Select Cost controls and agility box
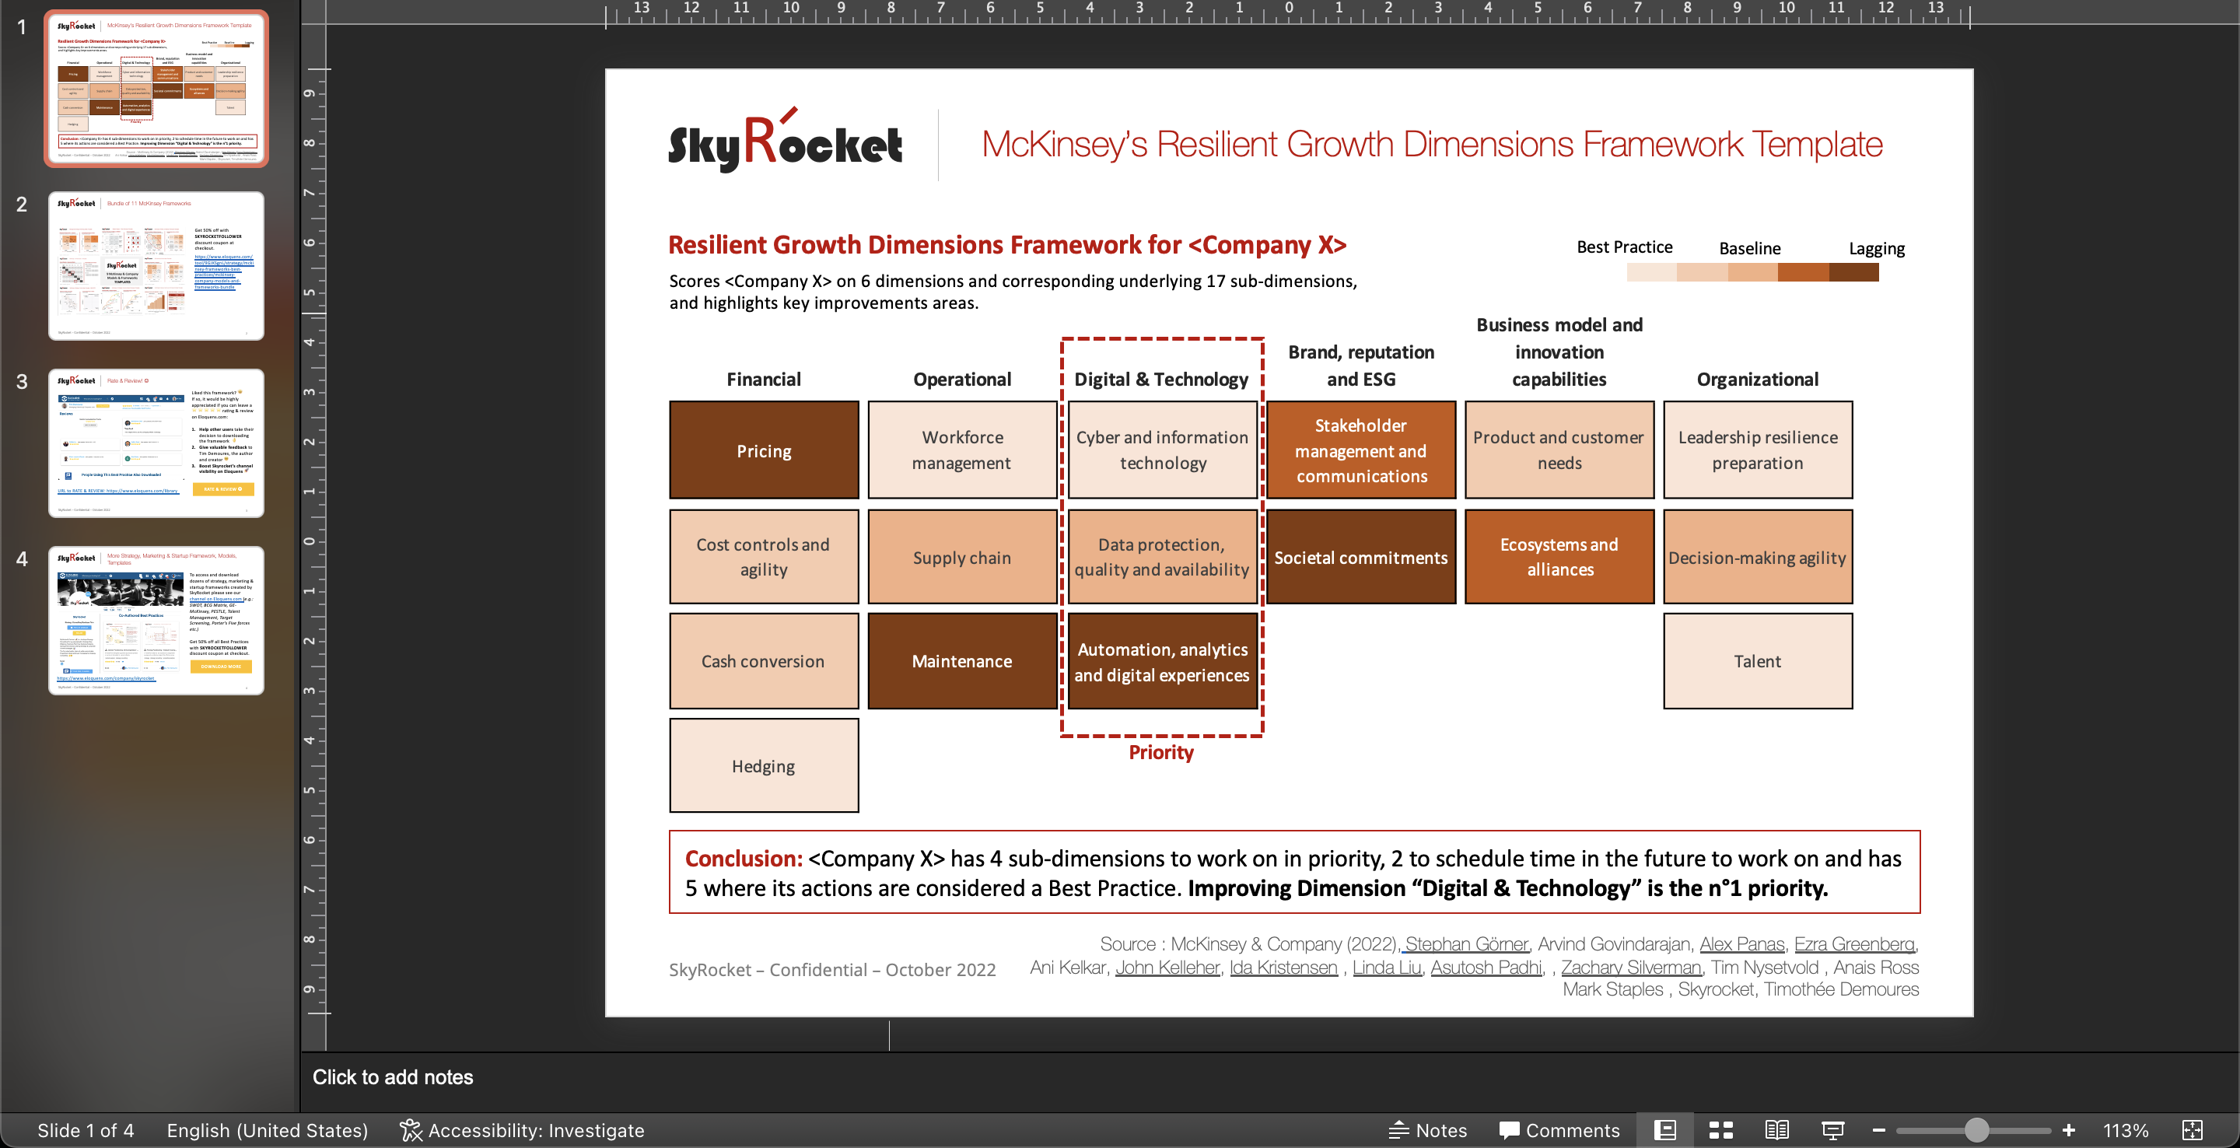2240x1148 pixels. click(765, 557)
